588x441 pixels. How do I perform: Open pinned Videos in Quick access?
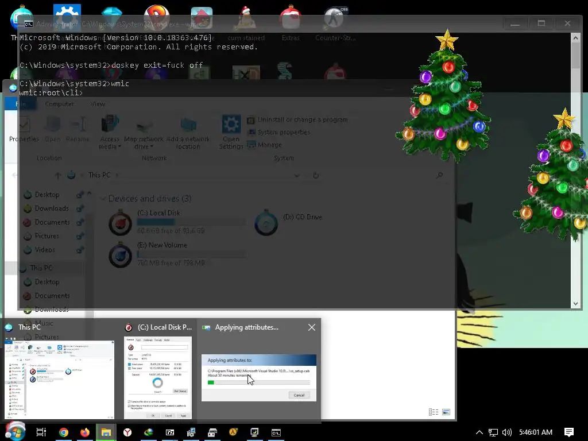pyautogui.click(x=45, y=250)
